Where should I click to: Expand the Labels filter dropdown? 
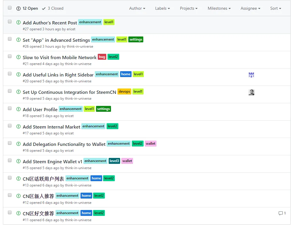coord(162,8)
